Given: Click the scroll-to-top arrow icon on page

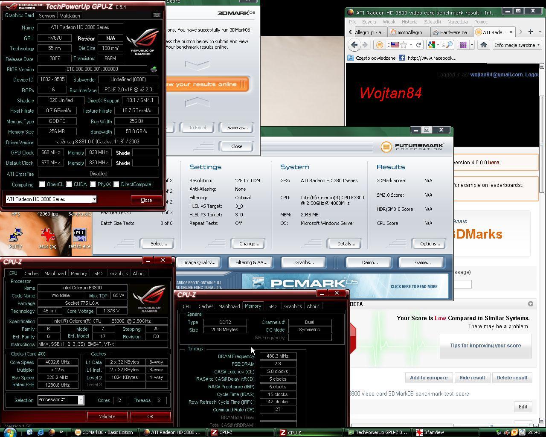Looking at the screenshot, I should tap(530, 304).
